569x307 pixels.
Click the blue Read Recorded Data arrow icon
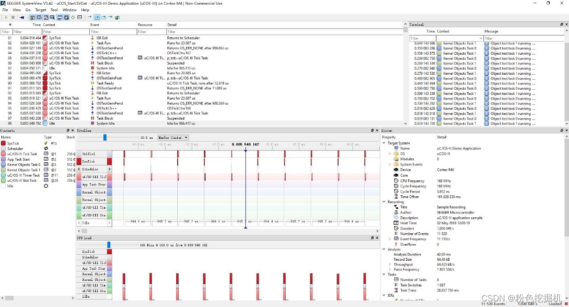(x=22, y=17)
